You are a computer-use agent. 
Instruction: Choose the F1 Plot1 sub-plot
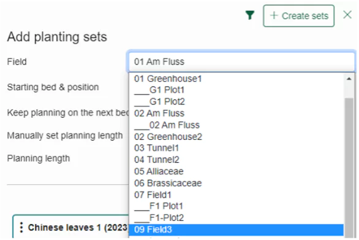click(236, 206)
